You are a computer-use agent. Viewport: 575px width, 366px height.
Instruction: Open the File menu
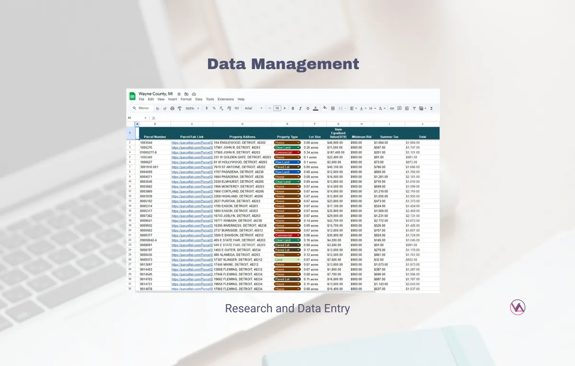pyautogui.click(x=141, y=99)
